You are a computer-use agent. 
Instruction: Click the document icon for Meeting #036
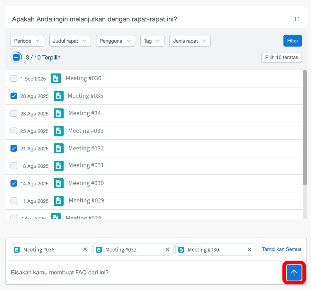point(56,78)
